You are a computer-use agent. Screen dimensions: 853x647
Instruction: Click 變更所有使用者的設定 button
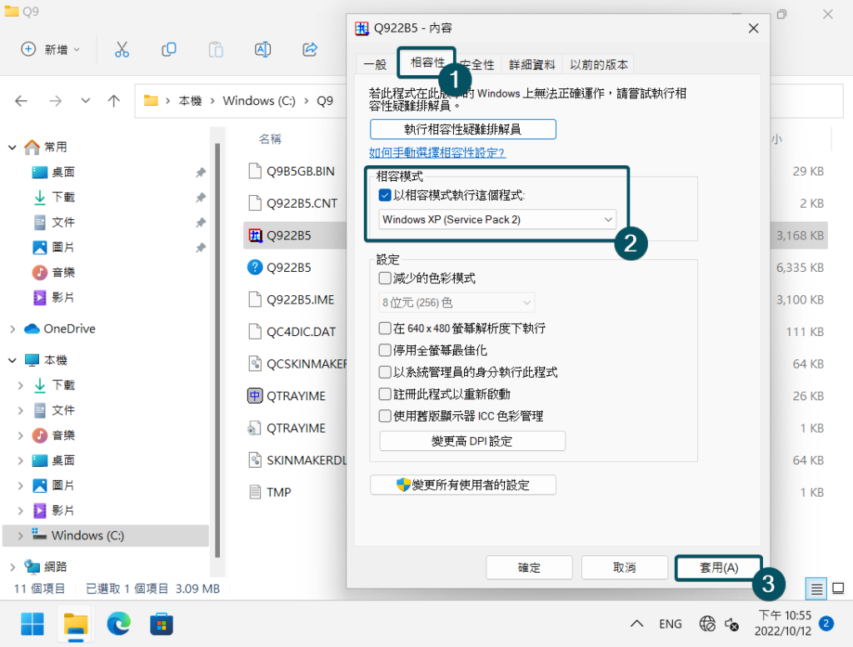463,484
